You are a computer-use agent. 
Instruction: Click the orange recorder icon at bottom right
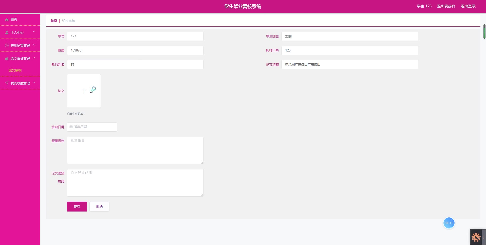pos(476,237)
